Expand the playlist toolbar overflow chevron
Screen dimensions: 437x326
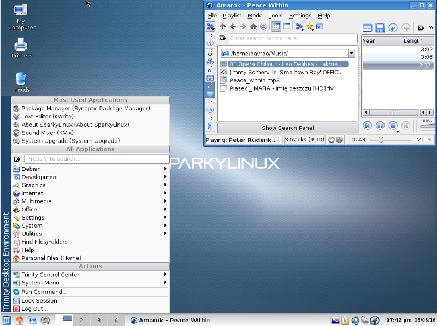431,28
